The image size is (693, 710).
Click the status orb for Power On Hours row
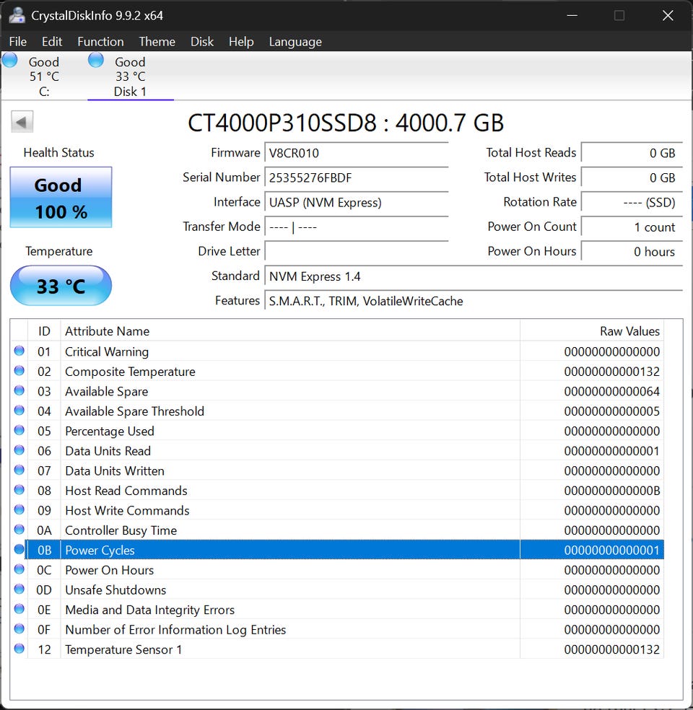[19, 569]
